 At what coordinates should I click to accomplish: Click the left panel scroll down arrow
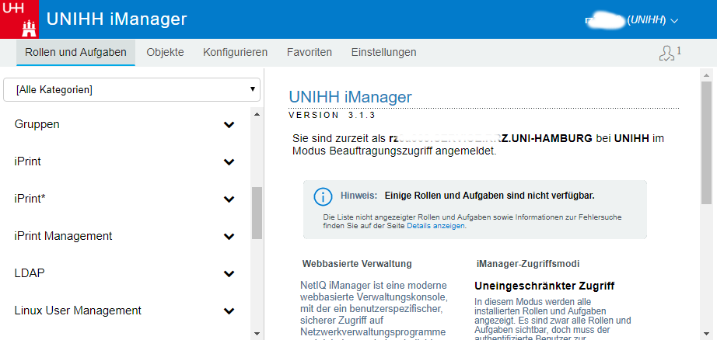pos(257,334)
